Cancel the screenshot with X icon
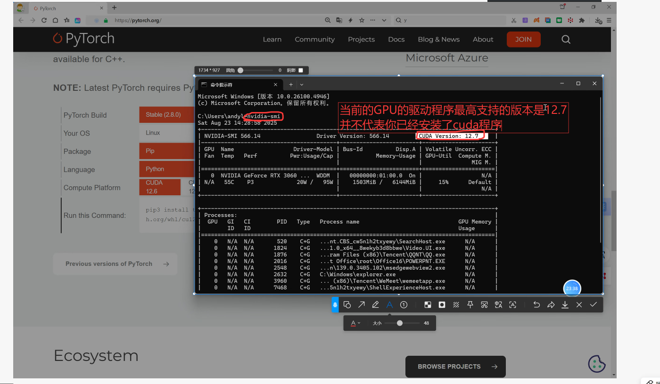 pyautogui.click(x=579, y=304)
